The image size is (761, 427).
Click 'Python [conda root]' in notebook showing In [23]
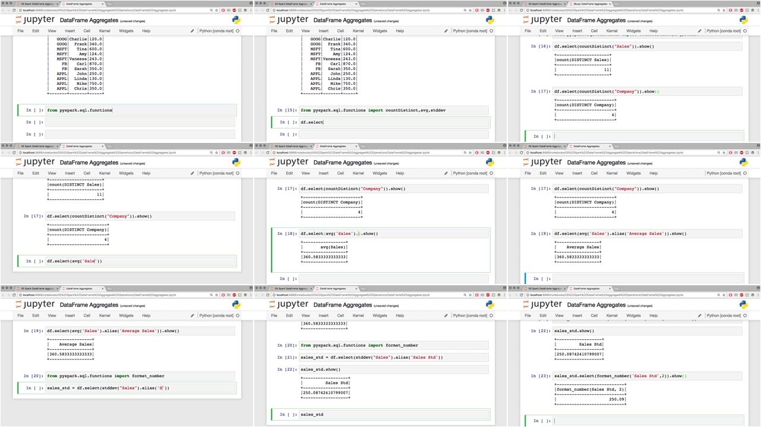[724, 316]
